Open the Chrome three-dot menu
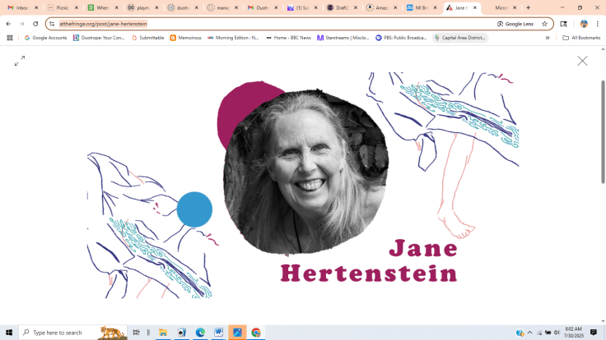This screenshot has height=340, width=606. [598, 24]
